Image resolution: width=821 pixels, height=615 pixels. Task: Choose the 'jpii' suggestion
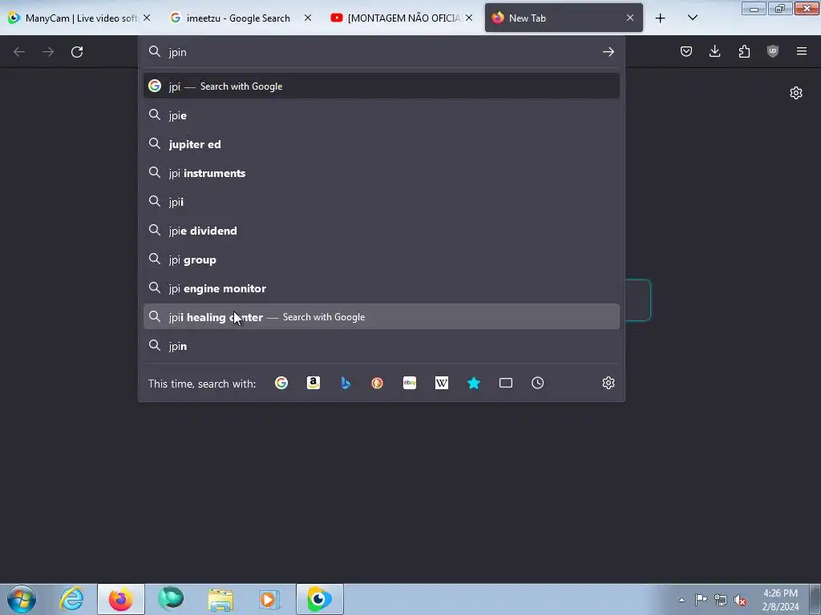[x=381, y=201]
